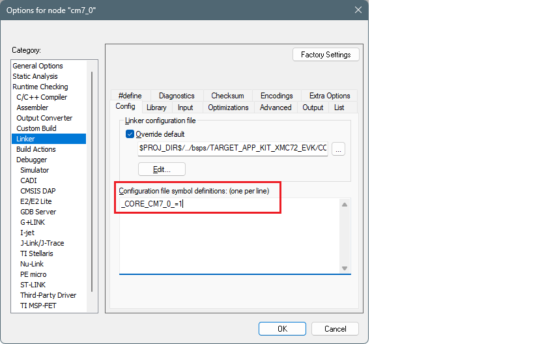557x344 pixels.
Task: Click the linker configuration file path field
Action: pyautogui.click(x=232, y=149)
